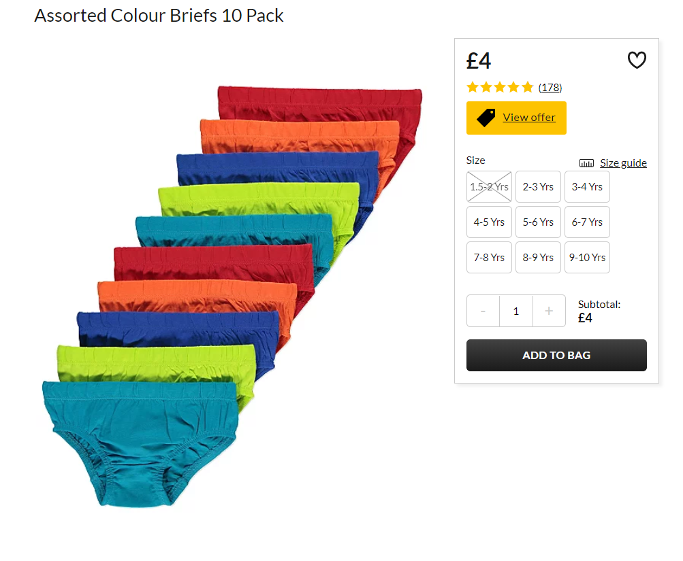Choose the 4-5 Yrs size option
Screen dimensions: 683x561
click(489, 222)
